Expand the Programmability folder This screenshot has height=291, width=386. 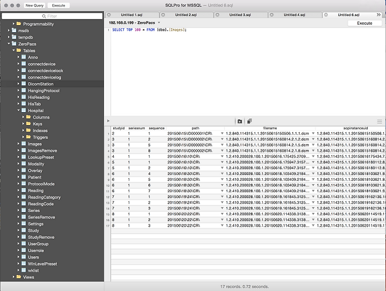[13, 24]
